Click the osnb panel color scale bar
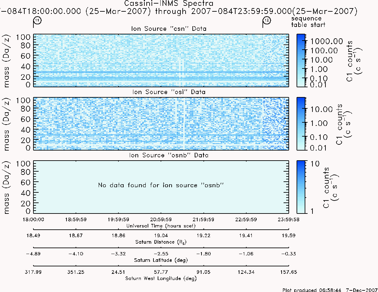This screenshot has height=292, width=378. [301, 187]
